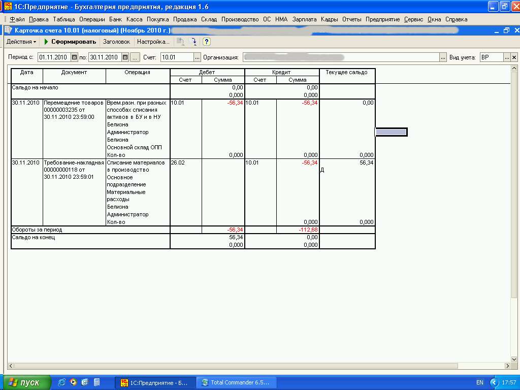Open the Продажа menu
Viewport: 520px width, 390px height.
point(185,19)
